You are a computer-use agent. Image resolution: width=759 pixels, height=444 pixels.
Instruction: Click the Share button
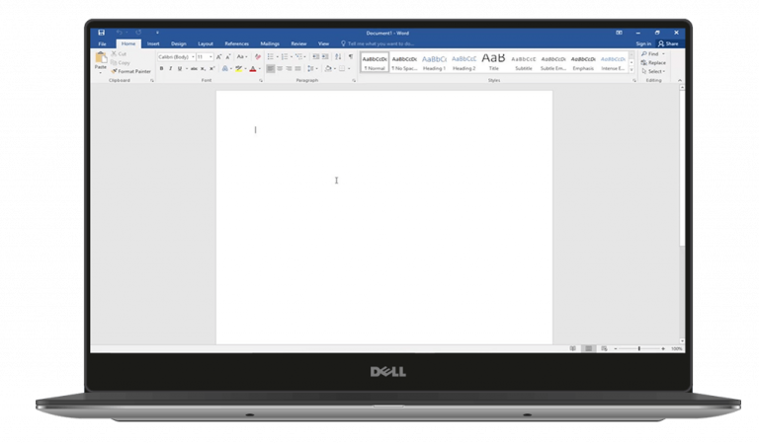(670, 43)
